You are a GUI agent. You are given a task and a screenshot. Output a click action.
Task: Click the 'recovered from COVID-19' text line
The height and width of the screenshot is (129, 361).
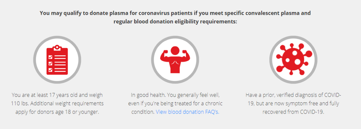293,112
